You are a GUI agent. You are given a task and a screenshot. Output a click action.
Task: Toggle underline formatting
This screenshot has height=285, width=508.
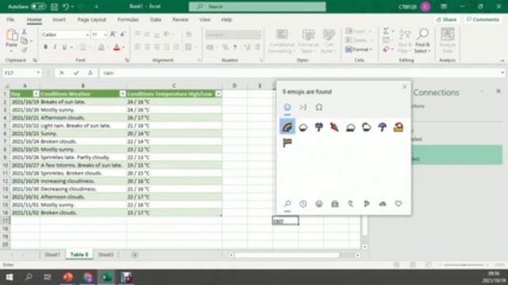click(x=64, y=47)
